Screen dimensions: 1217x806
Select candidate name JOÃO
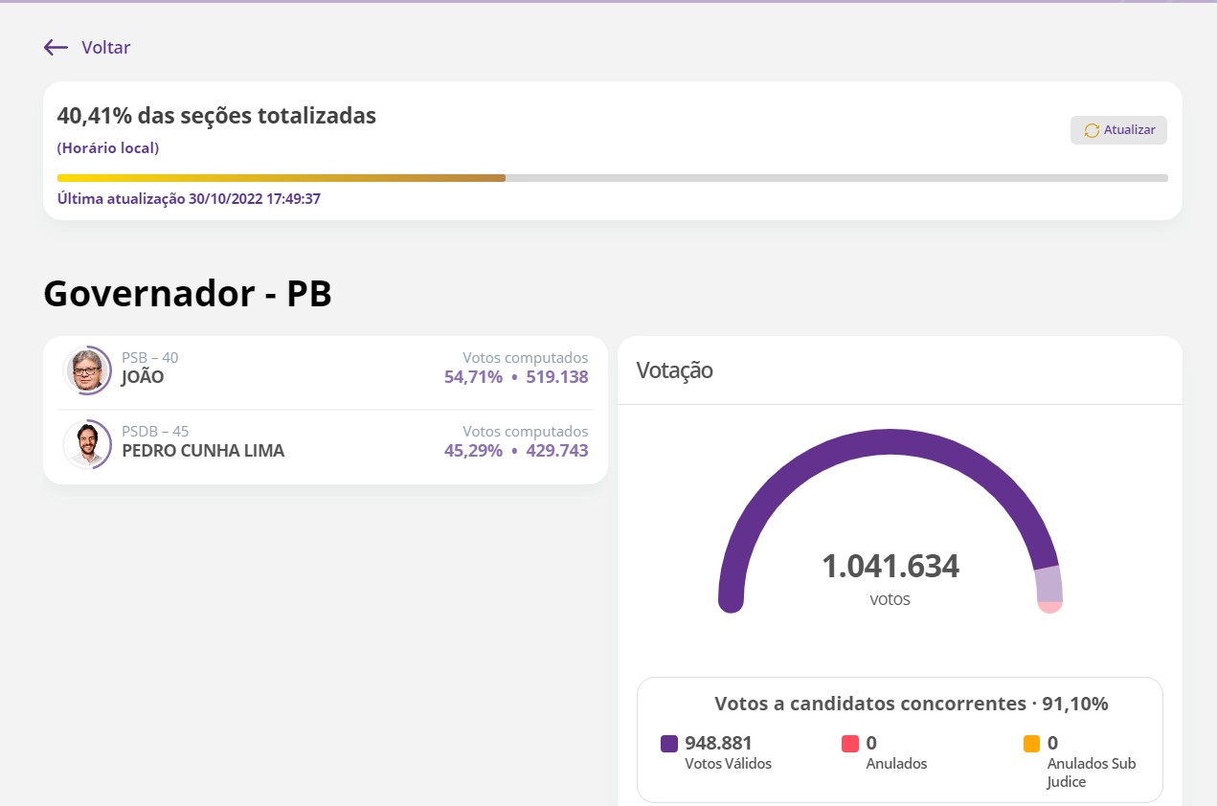coord(143,377)
